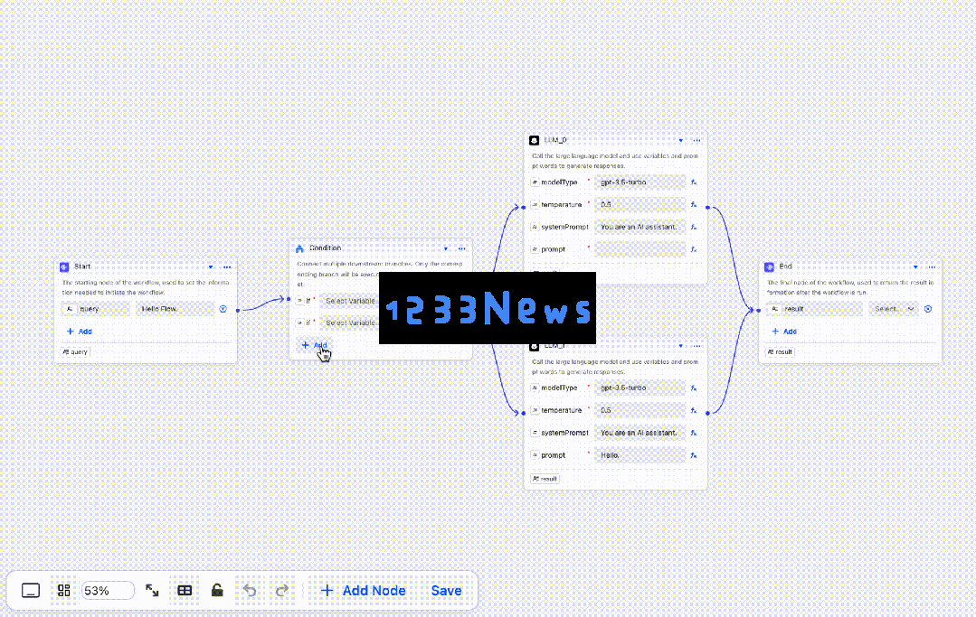Image resolution: width=976 pixels, height=617 pixels.
Task: Collapse the End node with its arrow
Action: coord(915,267)
